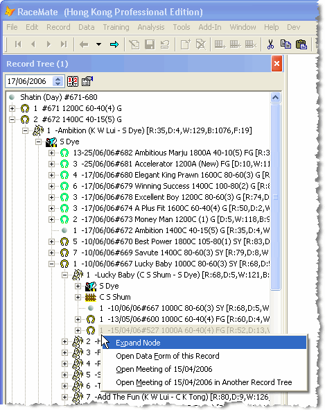This screenshot has height=410, width=325.
Task: Click the copy icon
Action: (x=286, y=44)
